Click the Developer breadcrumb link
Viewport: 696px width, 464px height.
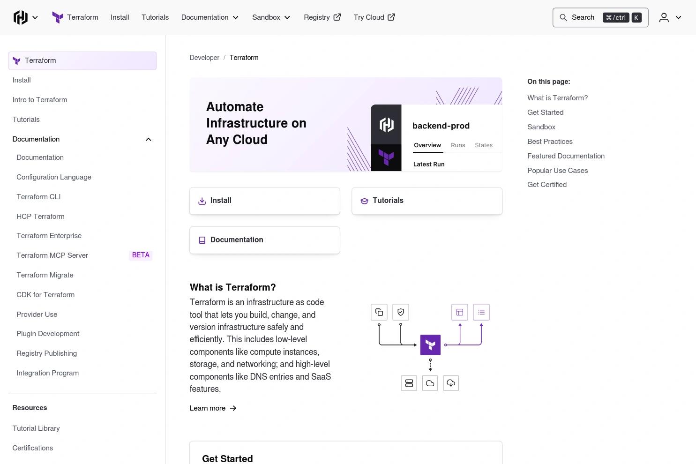[204, 58]
